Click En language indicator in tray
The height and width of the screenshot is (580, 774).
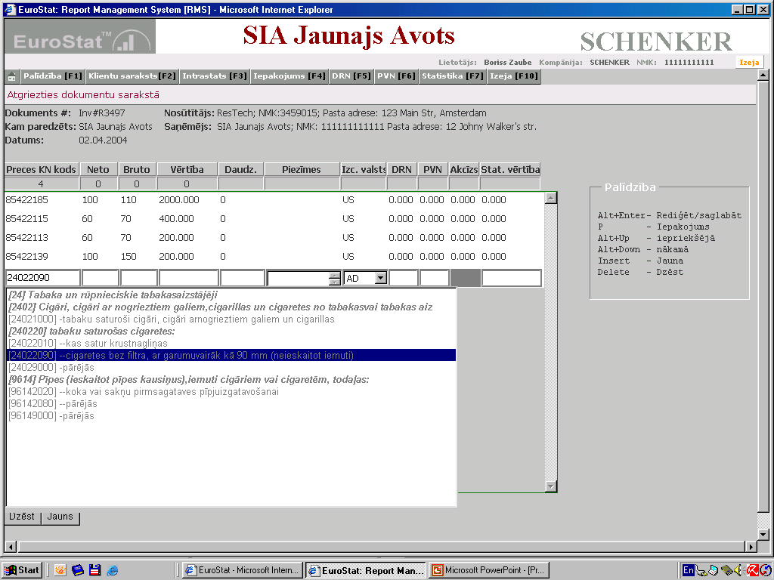point(688,570)
